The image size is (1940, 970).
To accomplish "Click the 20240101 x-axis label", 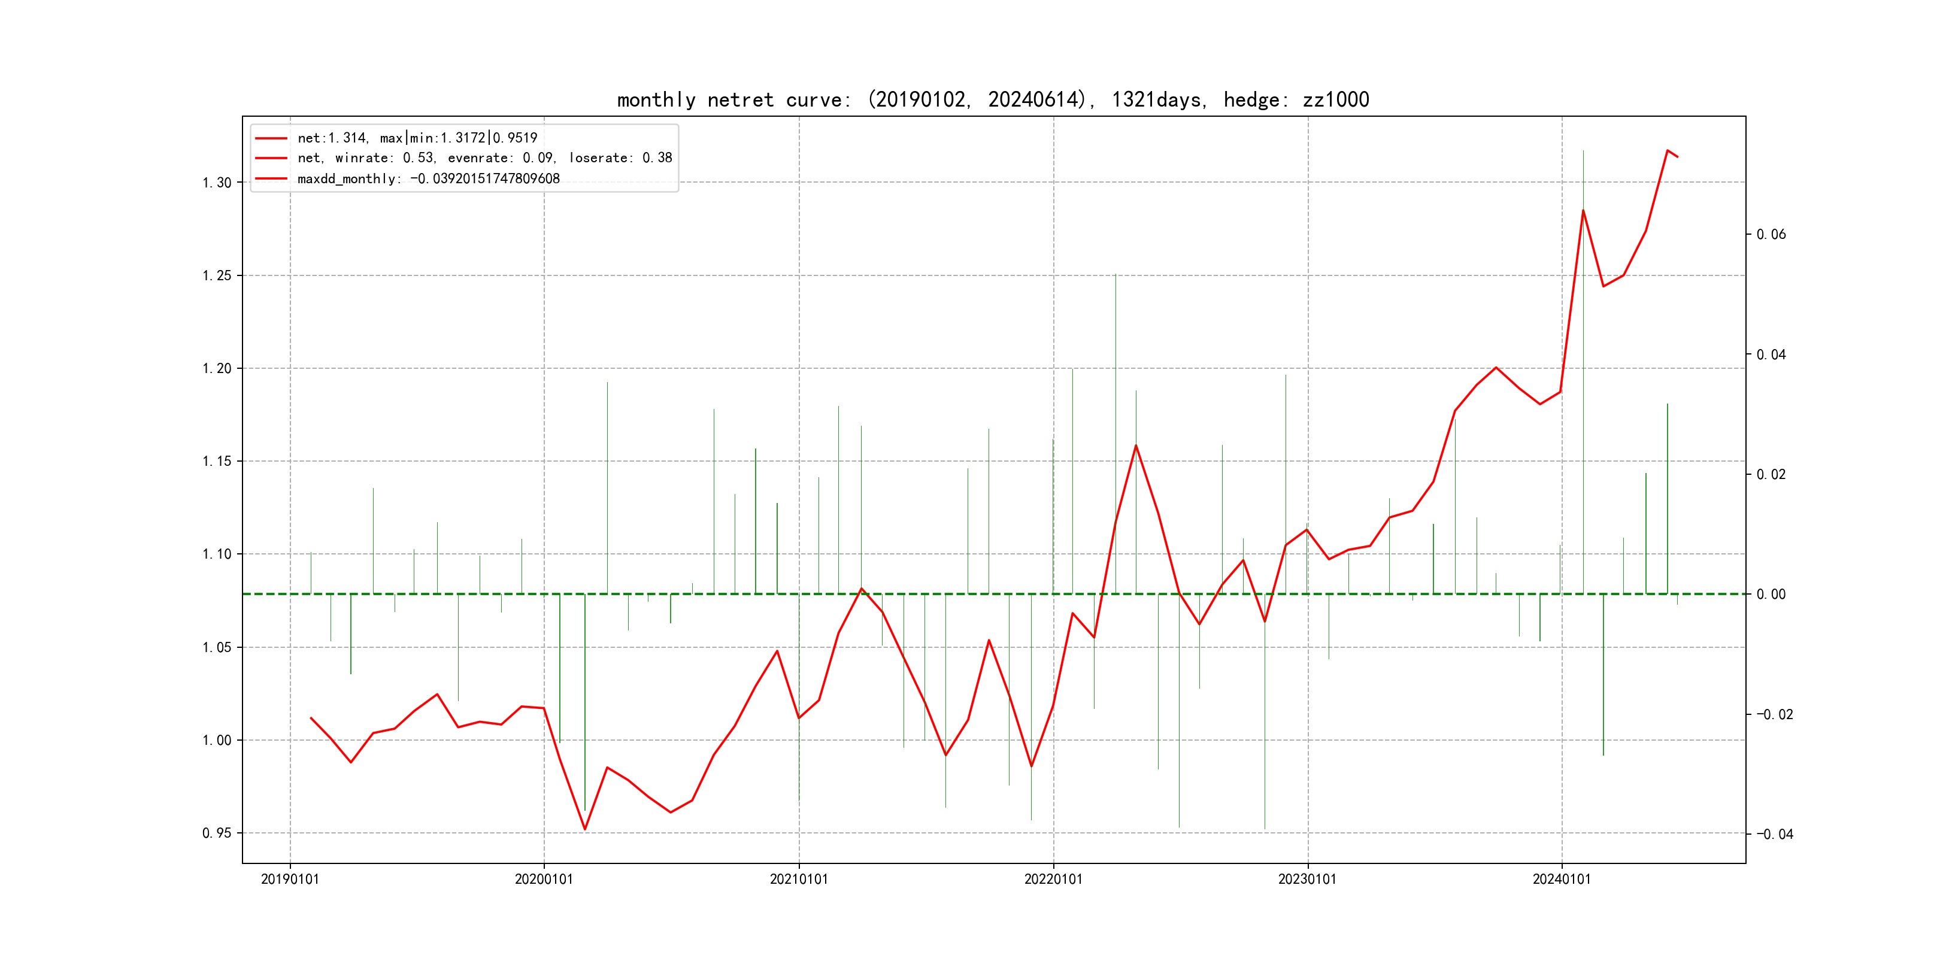I will coord(1562,879).
